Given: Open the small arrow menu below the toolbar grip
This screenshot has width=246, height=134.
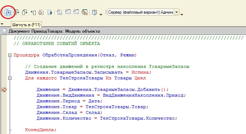Looking at the screenshot, I should 2,24.
